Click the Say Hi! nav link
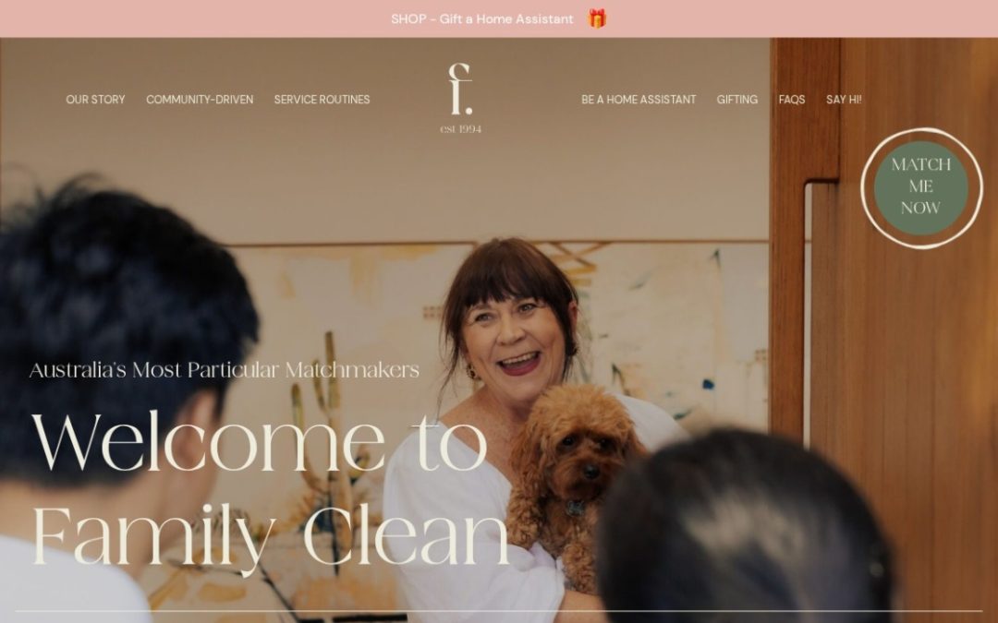Screen dimensions: 998x623 click(844, 99)
